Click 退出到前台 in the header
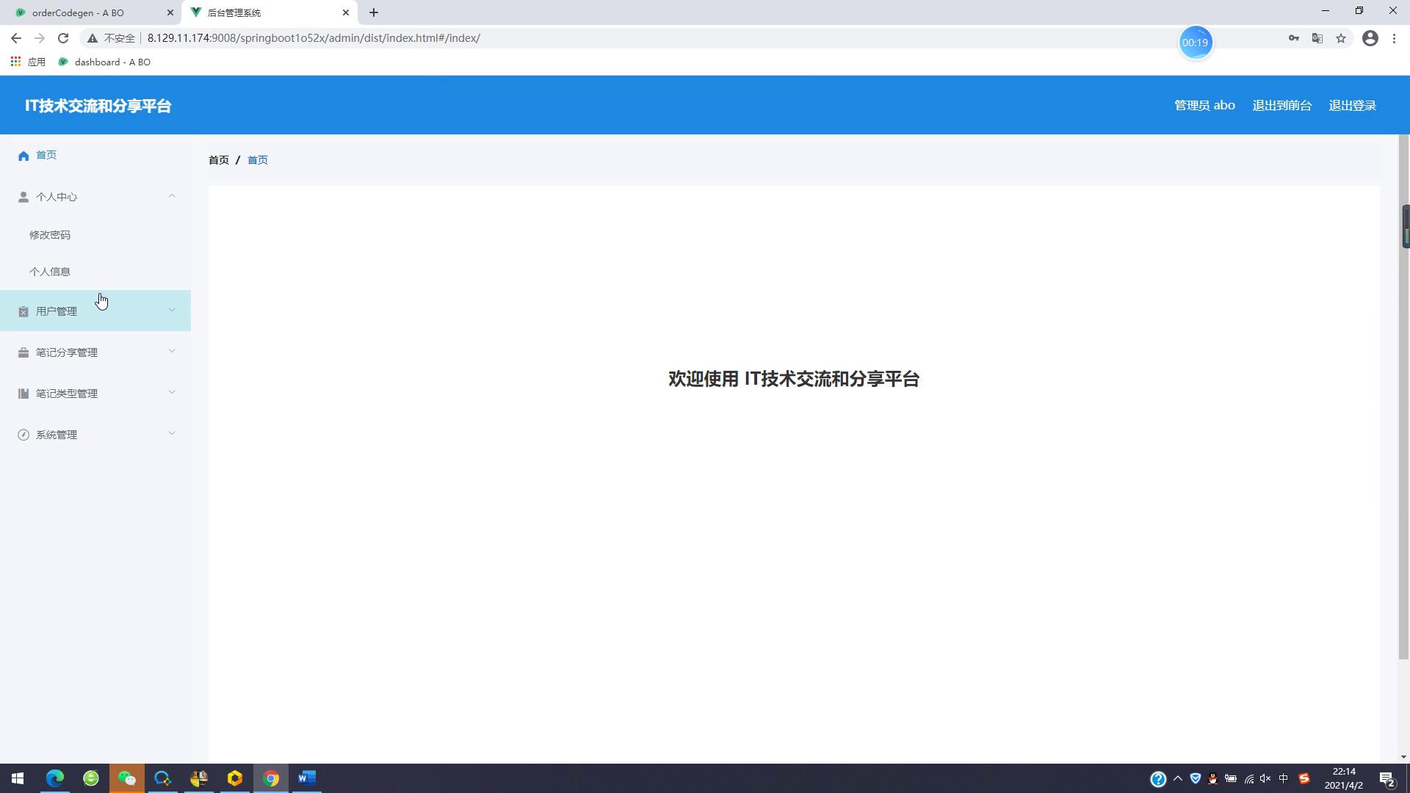This screenshot has width=1410, height=793. (x=1281, y=106)
